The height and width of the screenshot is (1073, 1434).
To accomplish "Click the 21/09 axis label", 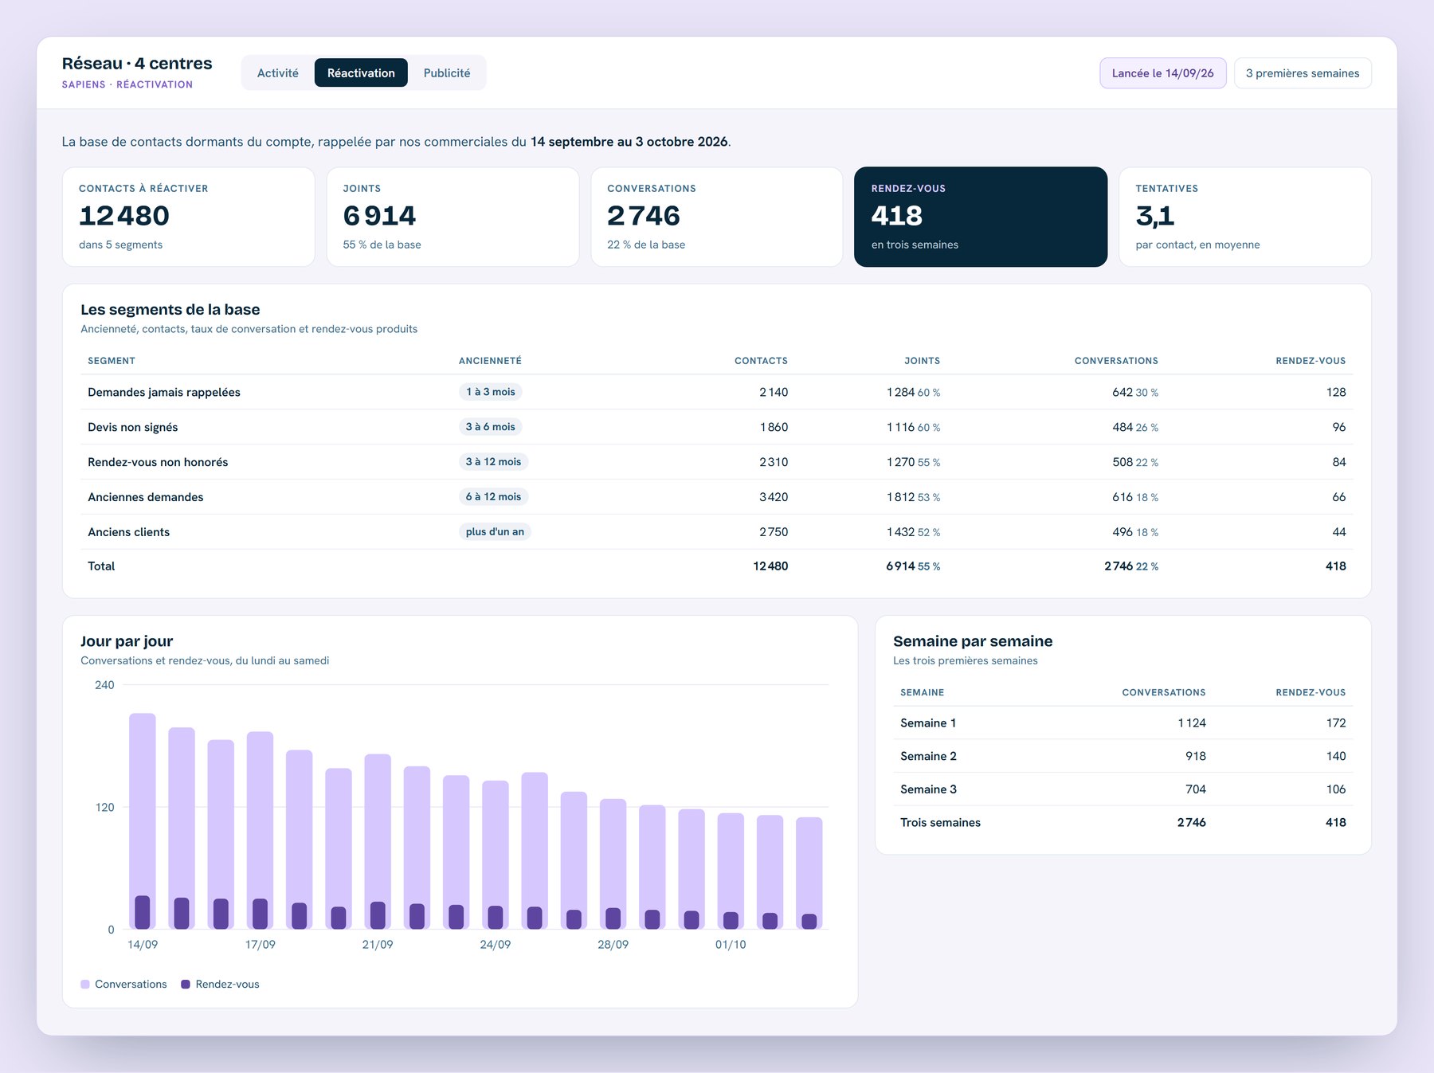I will (x=378, y=945).
